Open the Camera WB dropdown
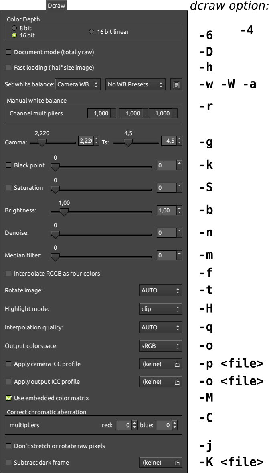This screenshot has width=269, height=473. click(77, 85)
